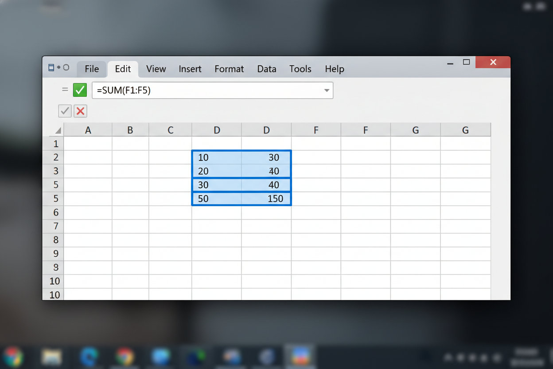This screenshot has width=553, height=369.
Task: Open the File menu
Action: pyautogui.click(x=92, y=69)
